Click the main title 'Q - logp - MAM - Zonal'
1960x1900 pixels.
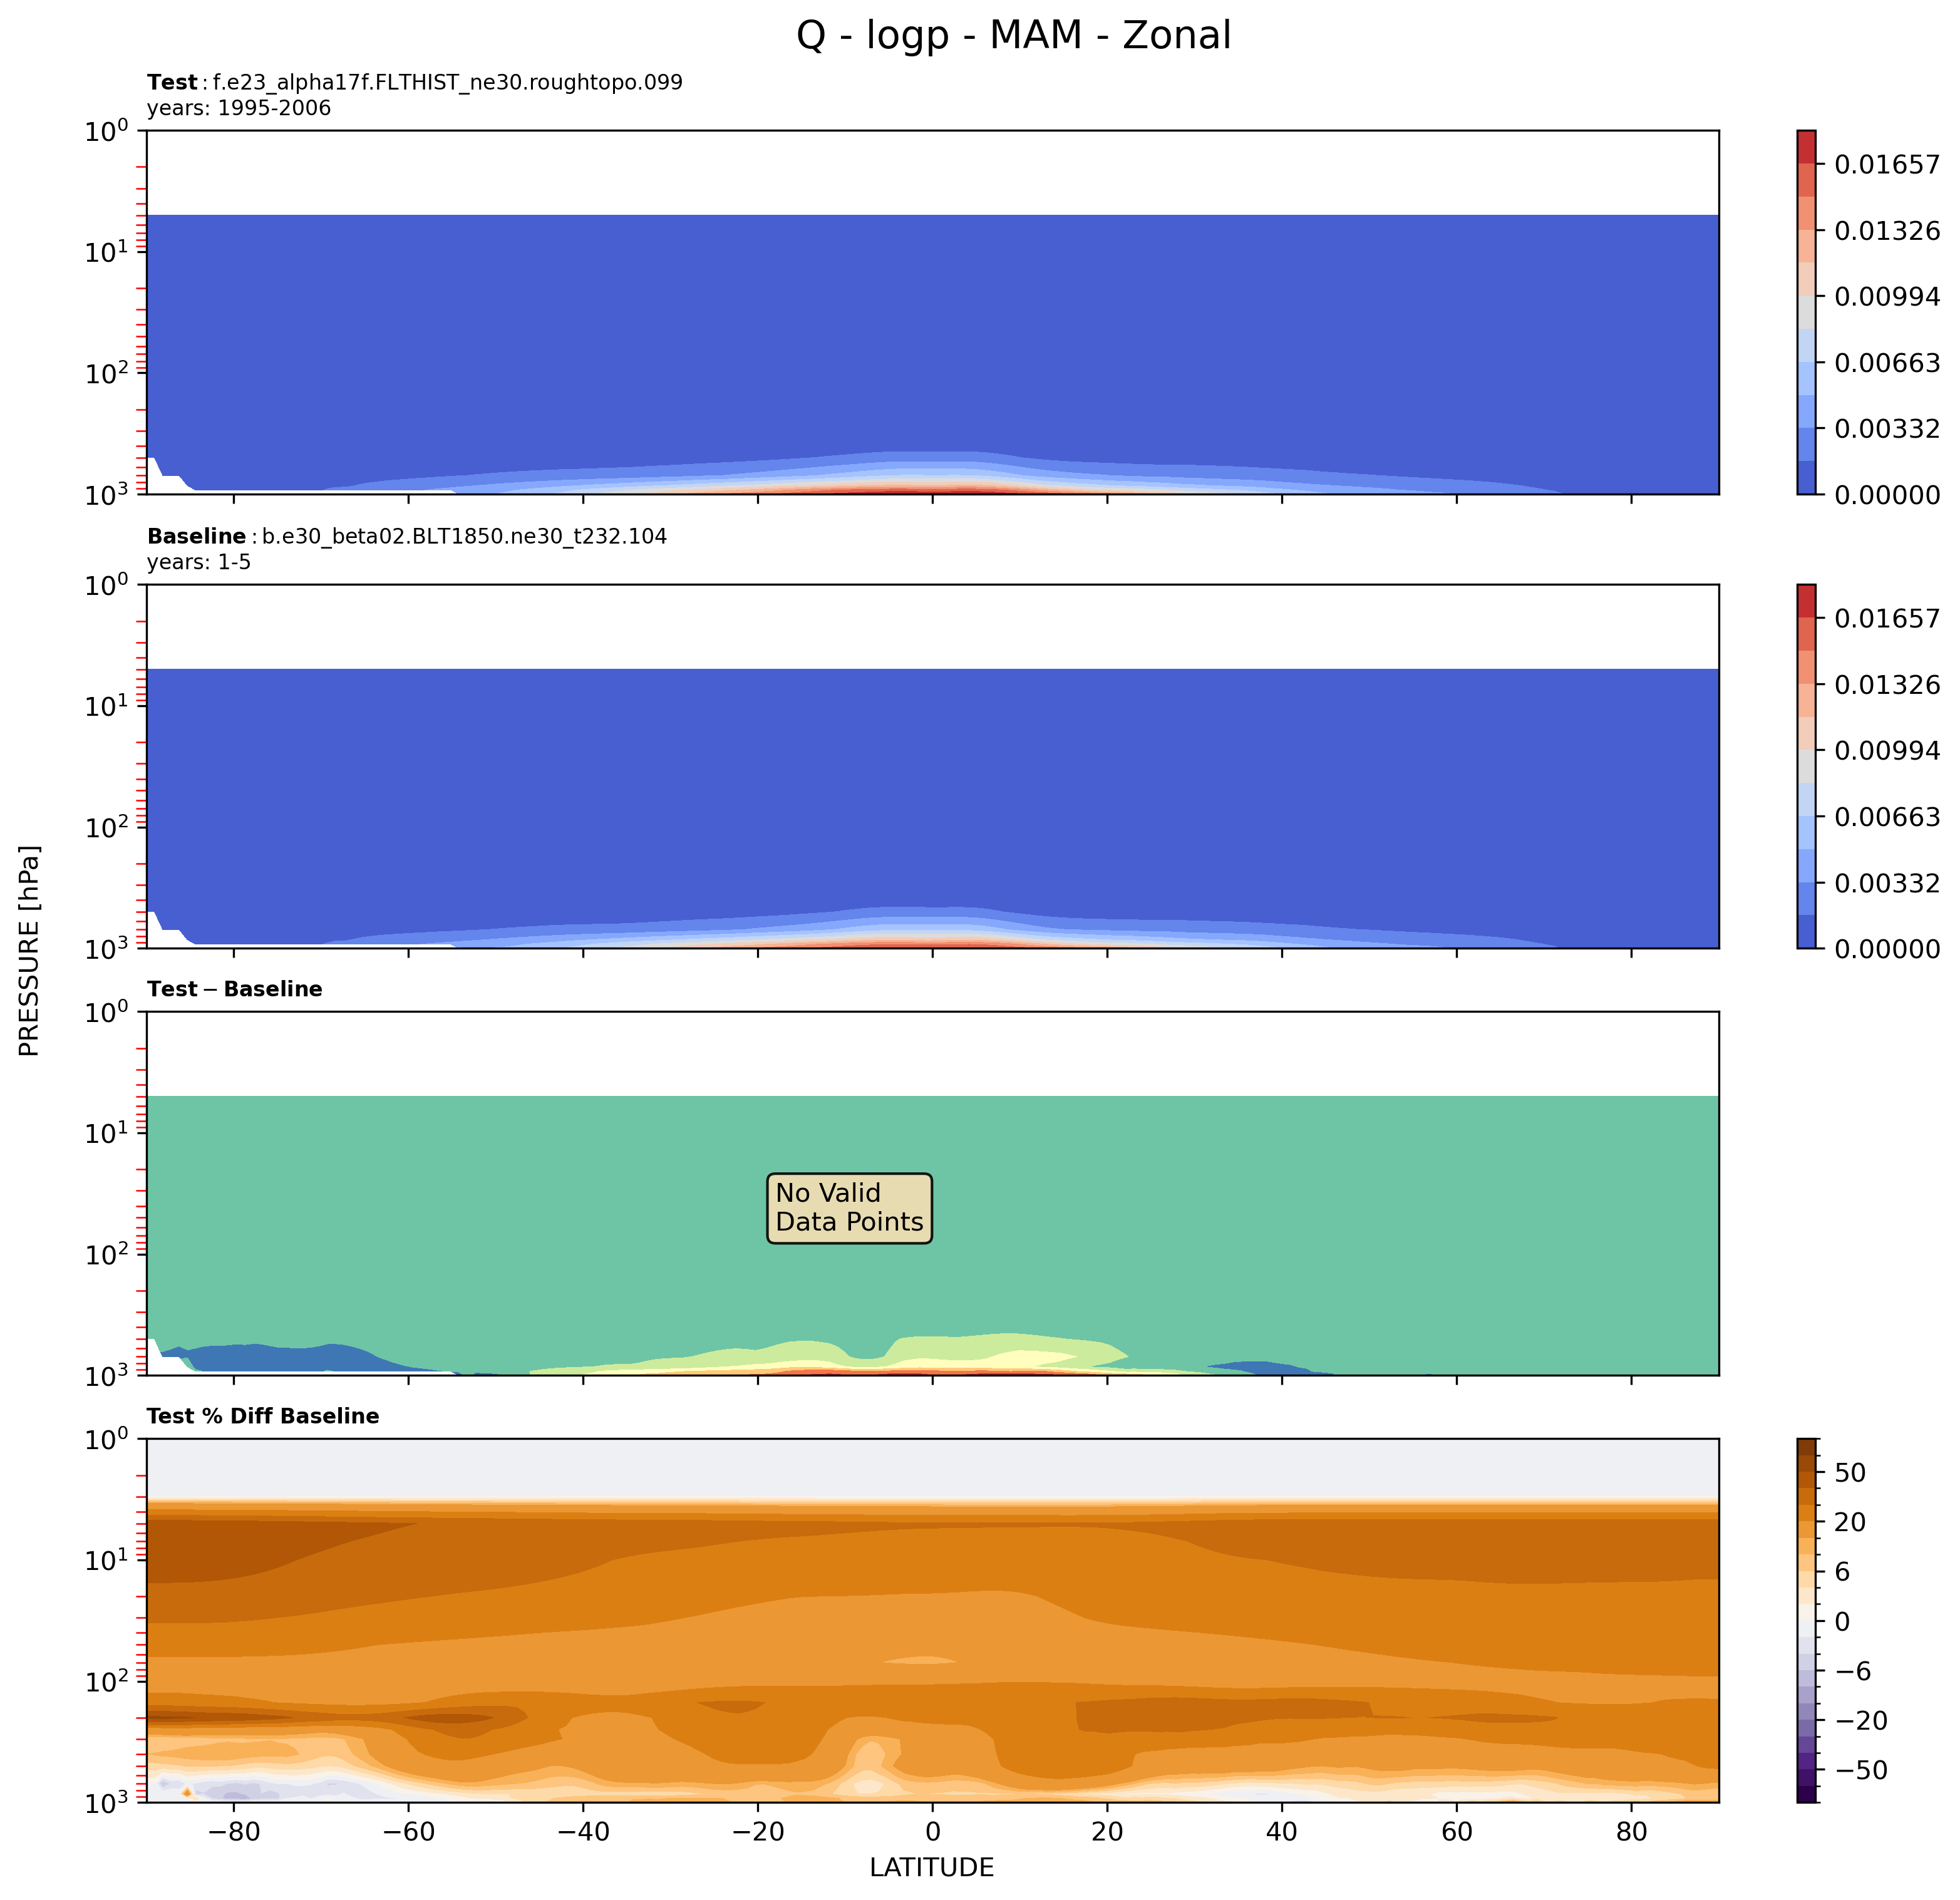click(x=1013, y=36)
